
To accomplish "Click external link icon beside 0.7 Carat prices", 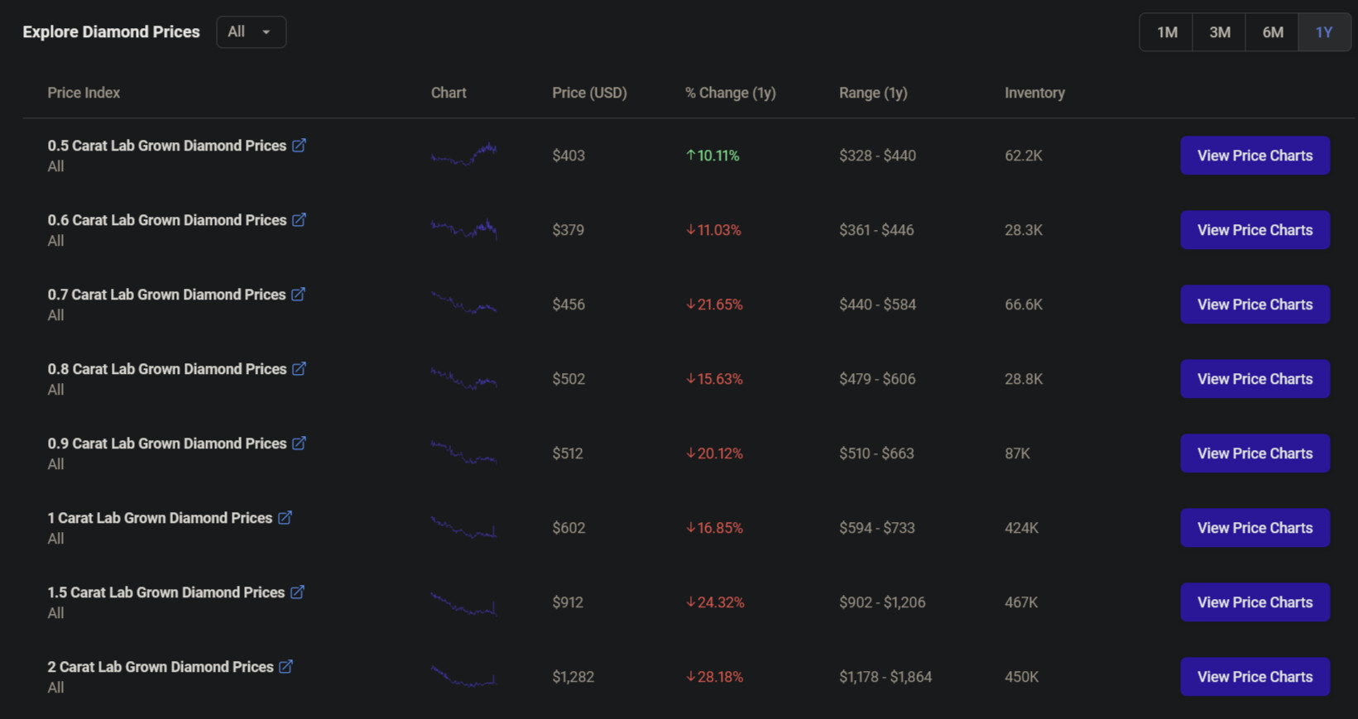I will pos(298,295).
